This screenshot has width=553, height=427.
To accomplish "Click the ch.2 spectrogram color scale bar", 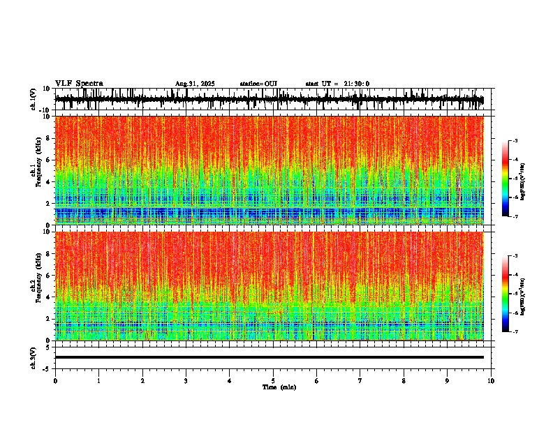I will point(505,294).
